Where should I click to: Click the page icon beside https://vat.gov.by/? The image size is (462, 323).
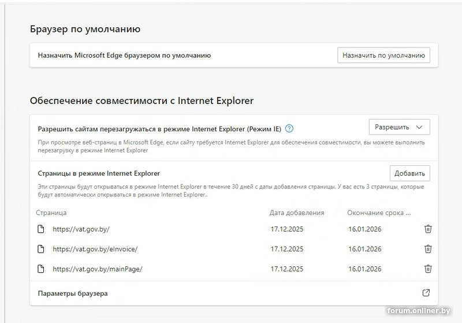click(x=40, y=229)
